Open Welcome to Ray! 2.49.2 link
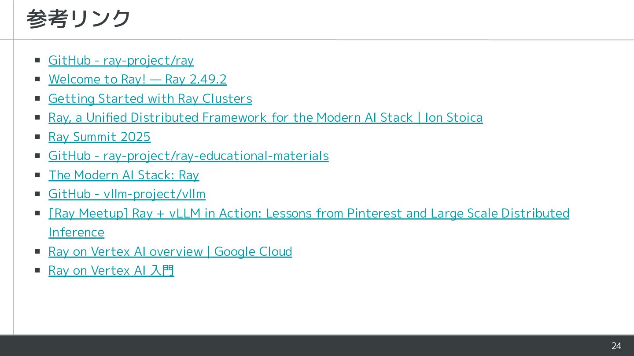 pyautogui.click(x=137, y=79)
